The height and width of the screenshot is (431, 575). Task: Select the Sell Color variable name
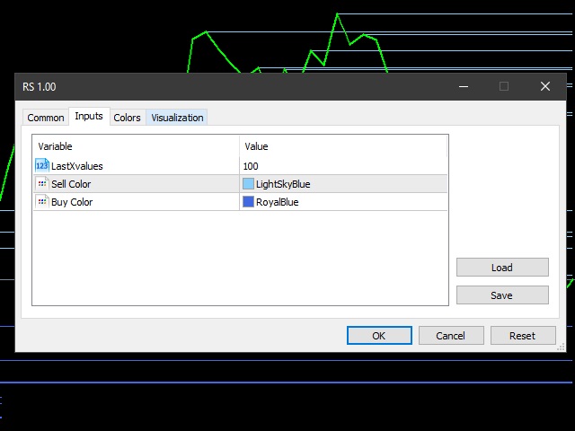[x=71, y=184]
